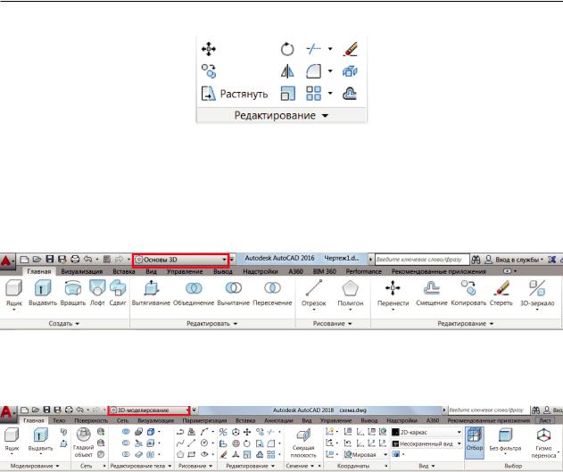Open the 3D-моделирование workspace dropdown
This screenshot has width=563, height=472.
pyautogui.click(x=149, y=410)
